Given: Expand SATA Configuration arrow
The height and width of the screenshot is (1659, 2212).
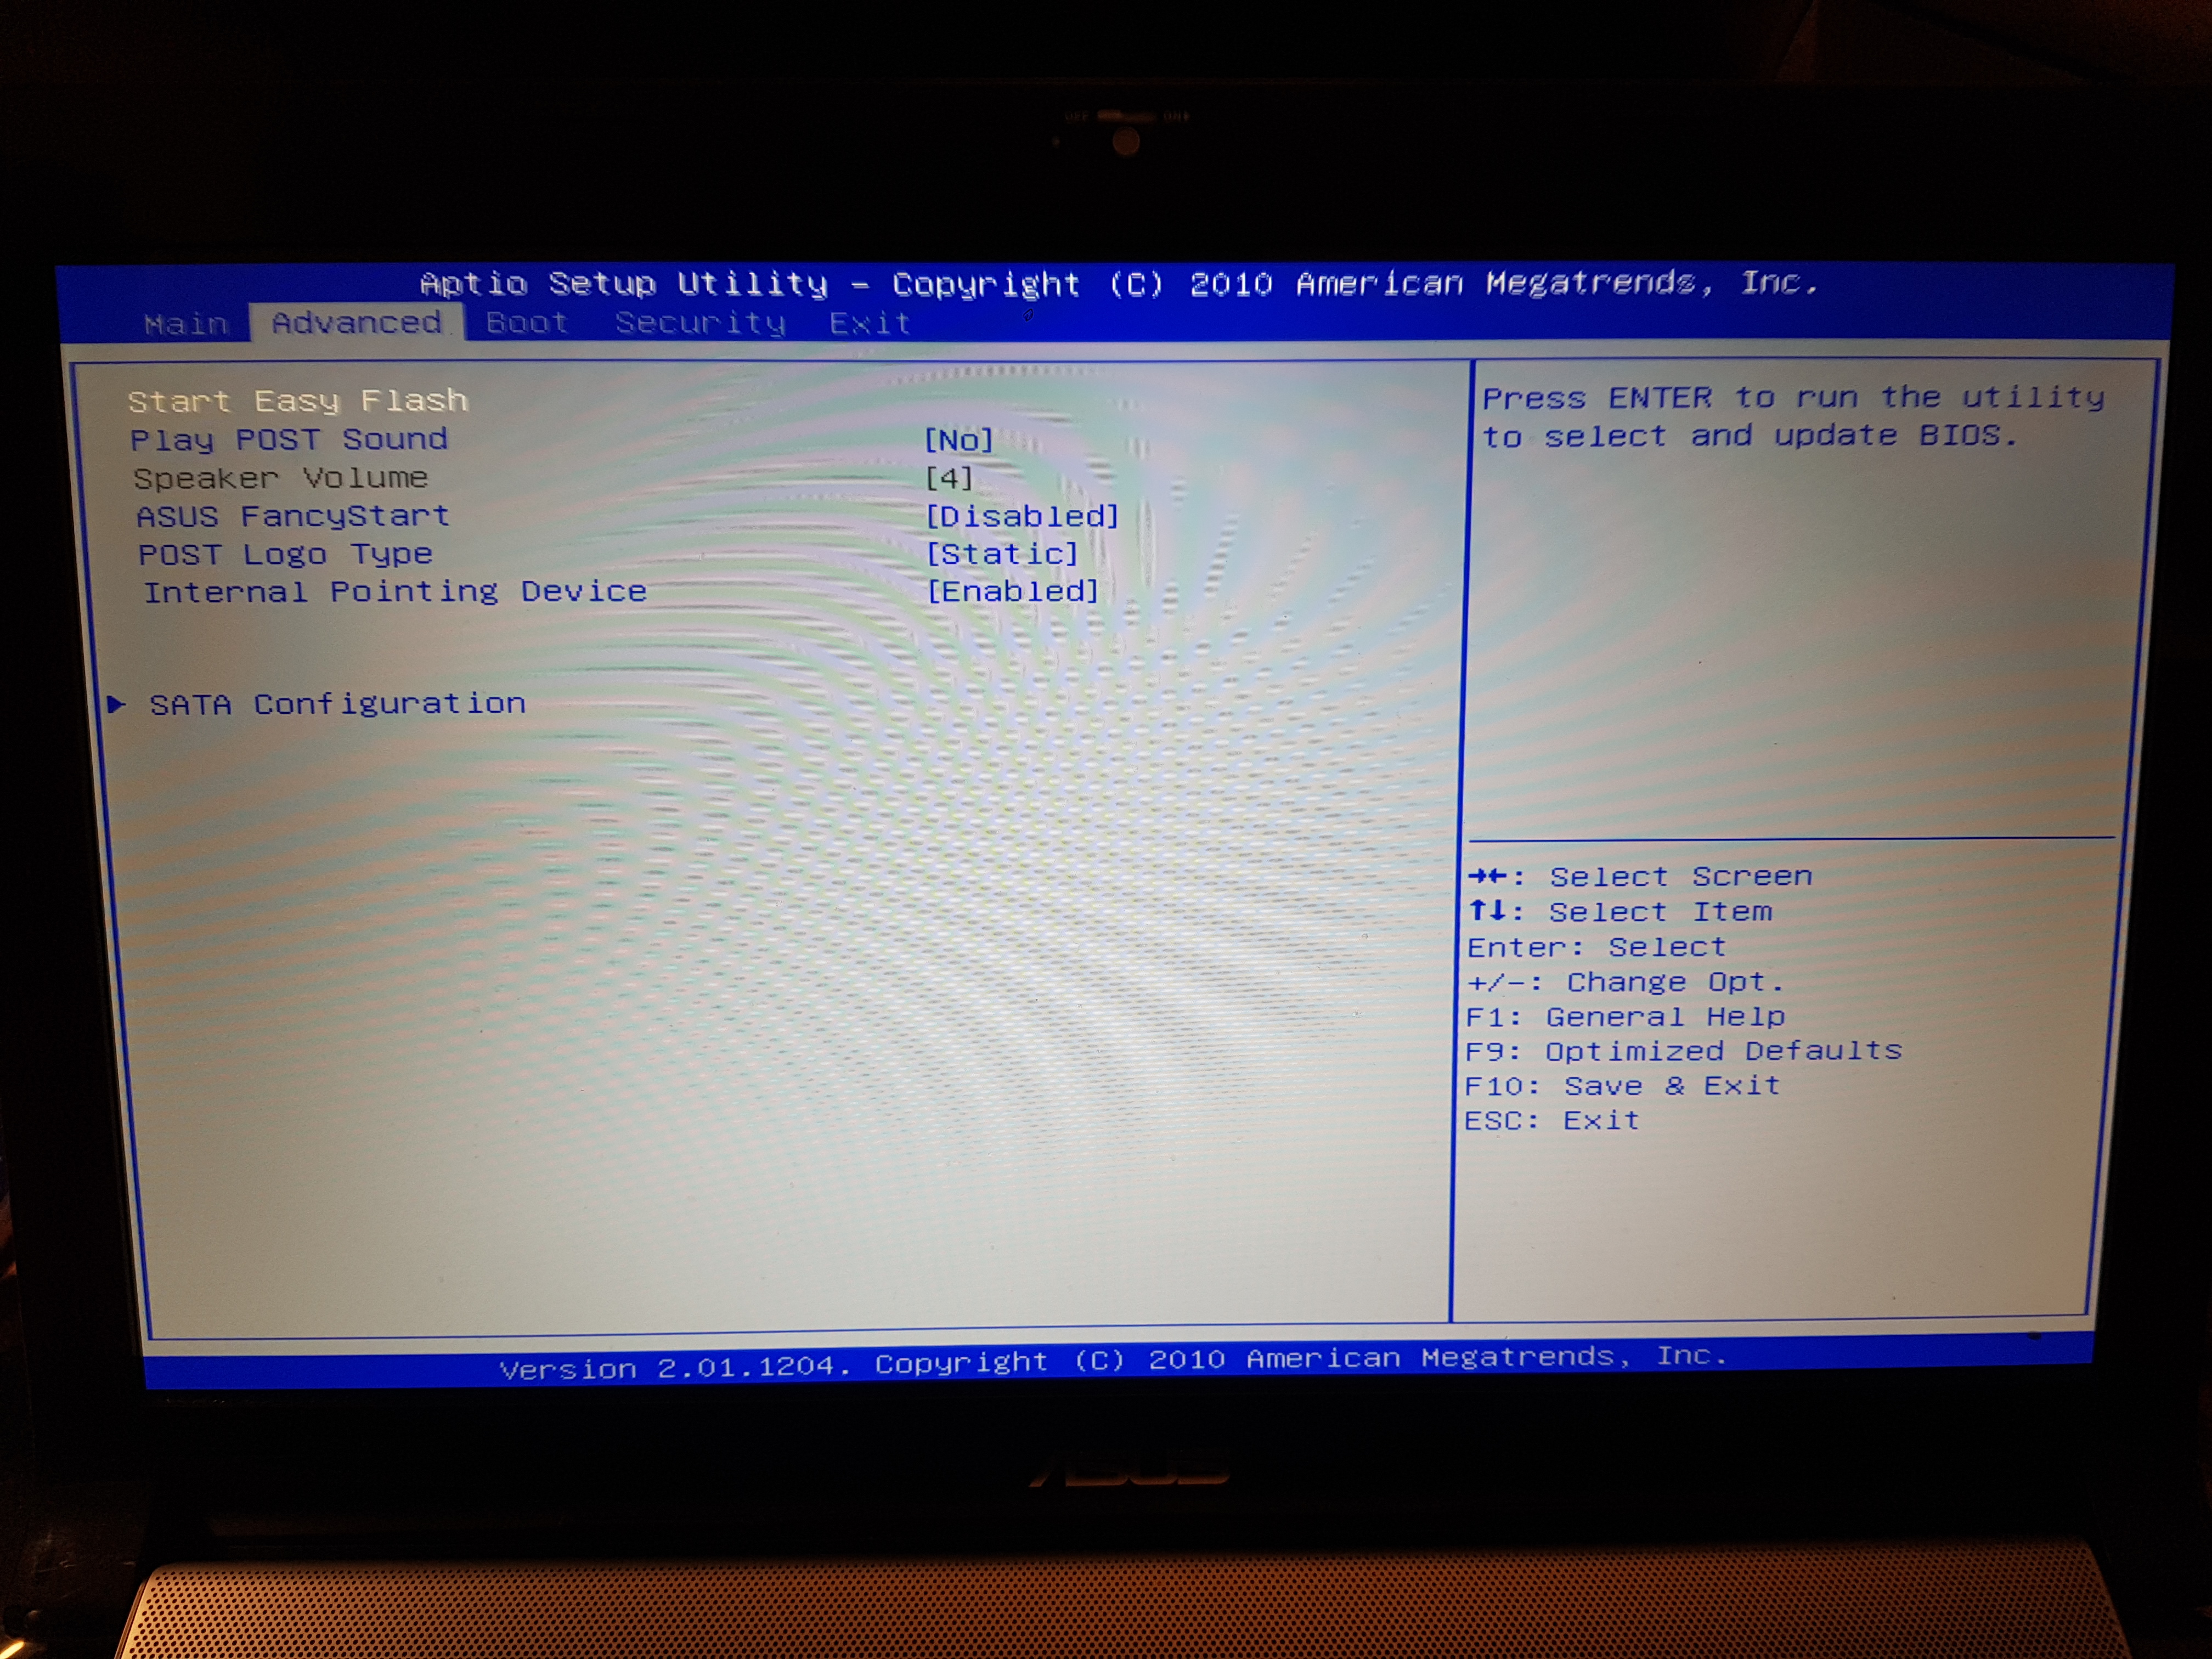Looking at the screenshot, I should click(117, 704).
